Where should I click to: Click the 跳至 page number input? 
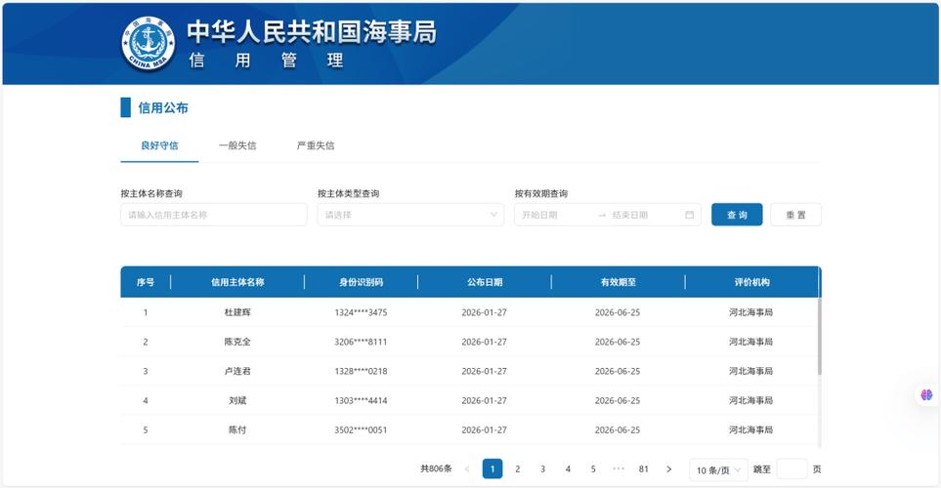(791, 469)
